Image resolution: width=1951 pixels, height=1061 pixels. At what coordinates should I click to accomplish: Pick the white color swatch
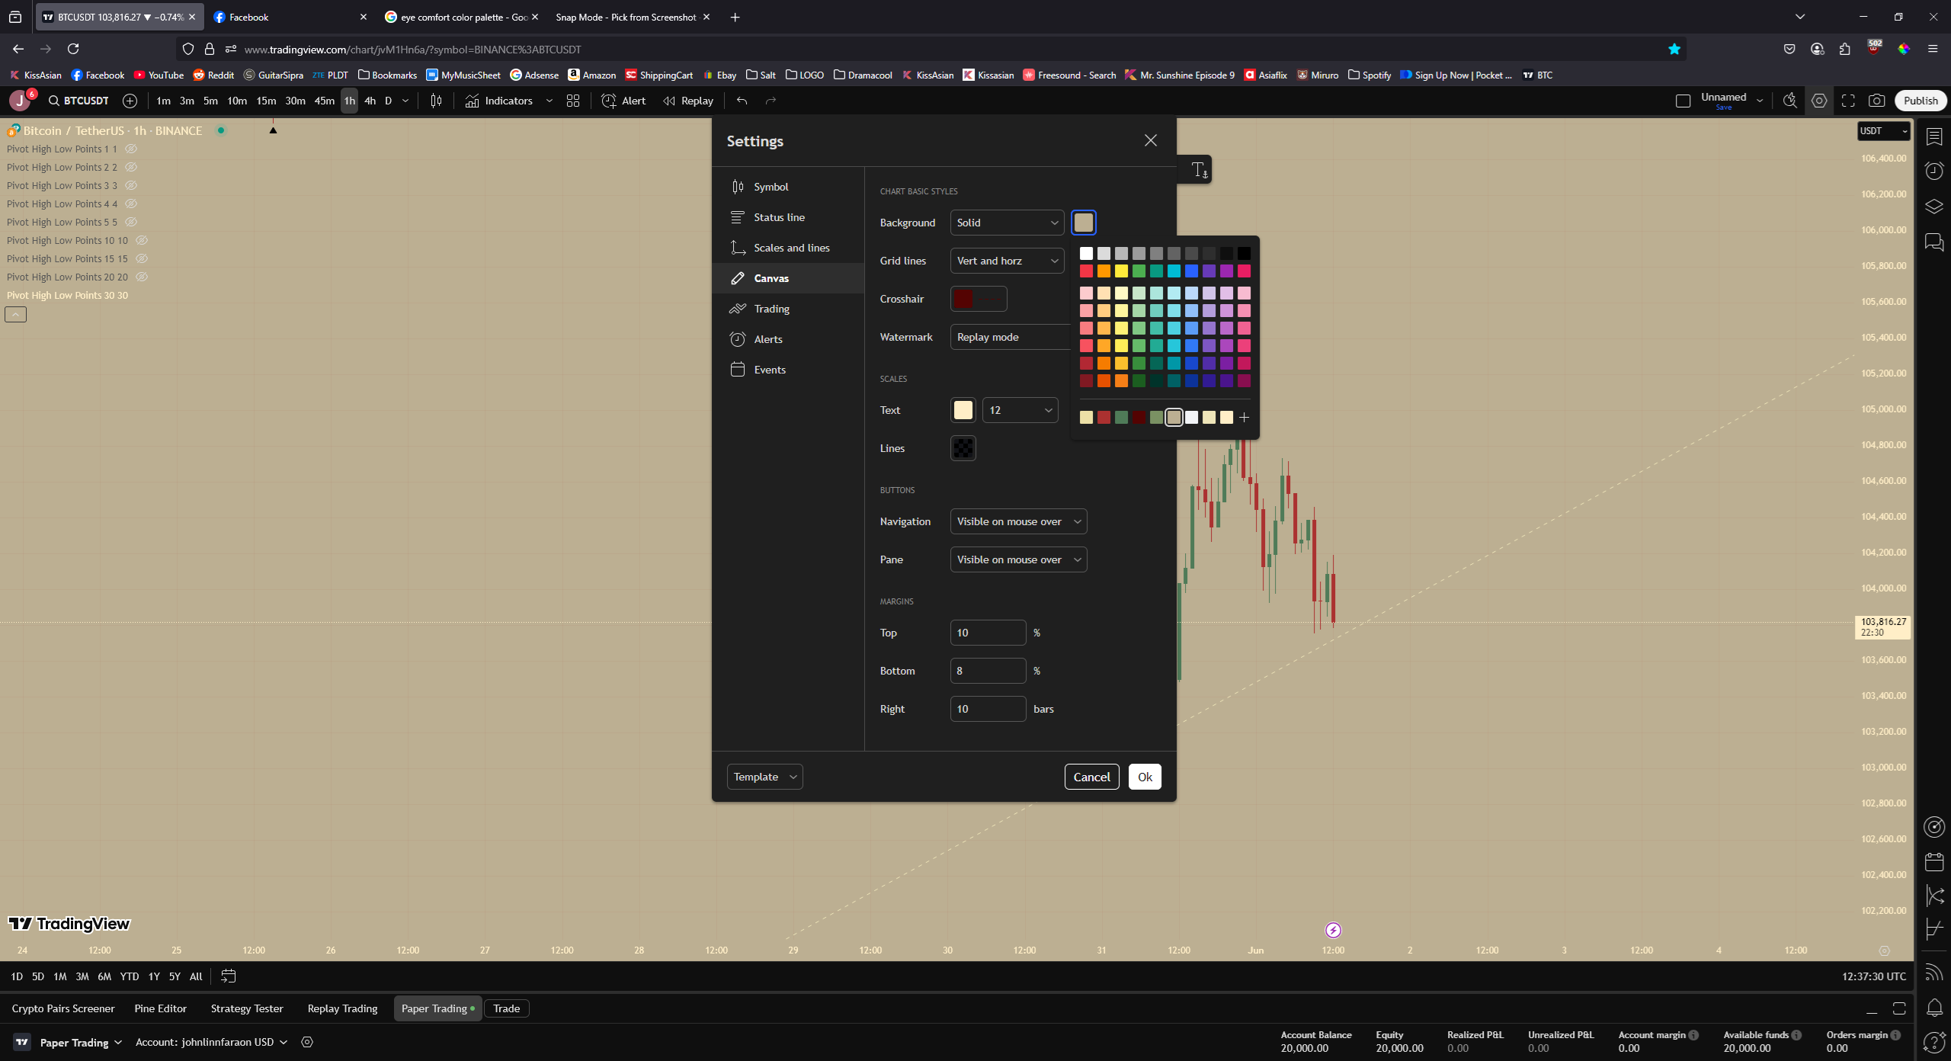(x=1086, y=253)
